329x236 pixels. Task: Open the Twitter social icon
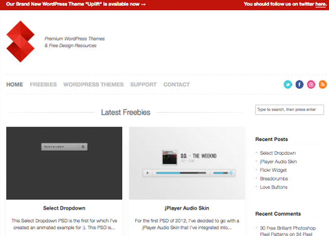tap(288, 84)
